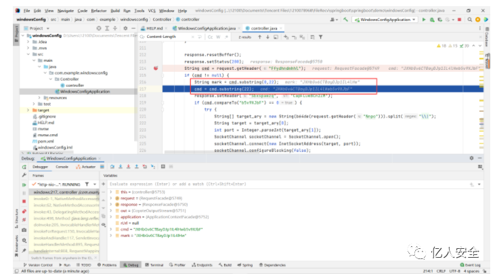
Task: Open the Refactor menu
Action: coord(99,10)
